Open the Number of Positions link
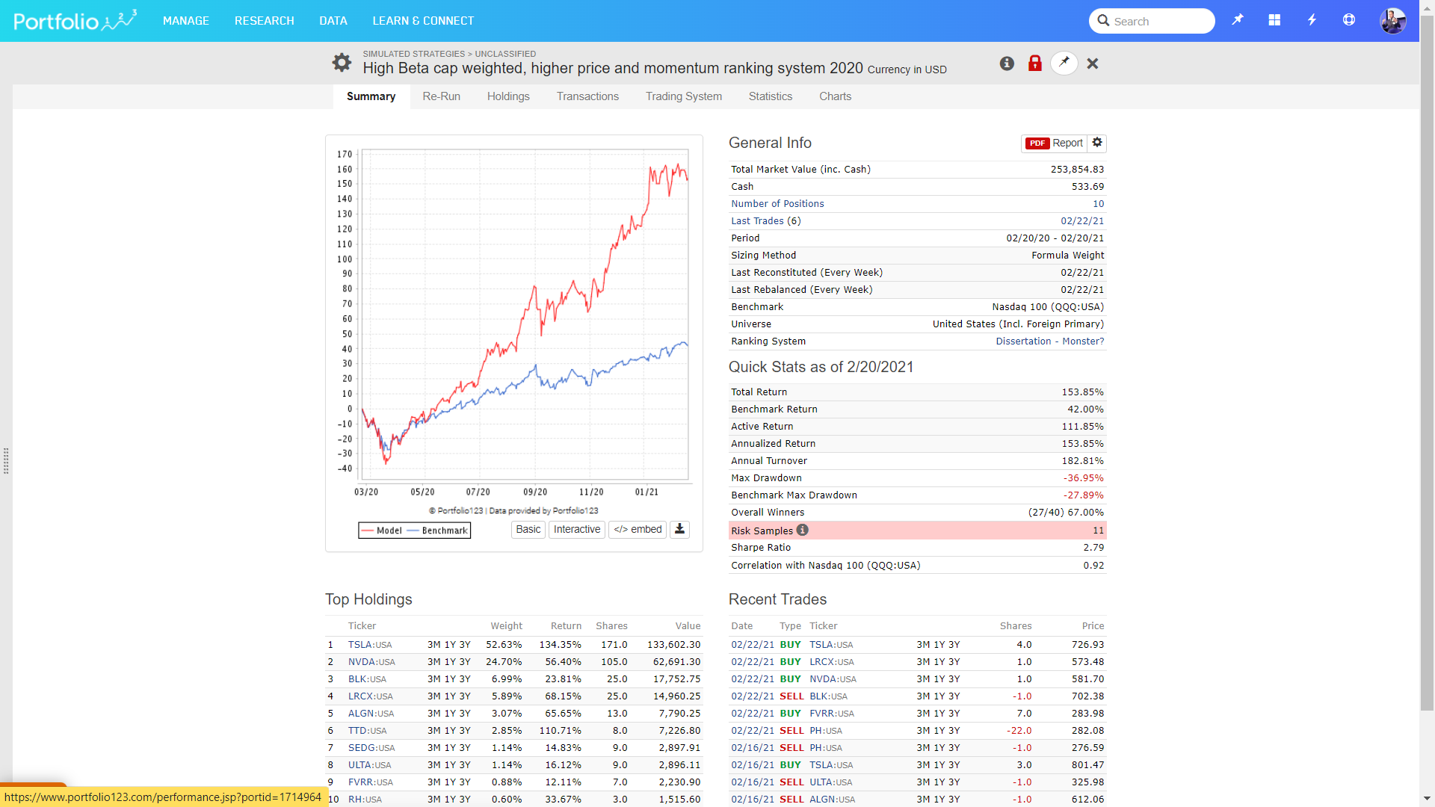This screenshot has height=807, width=1435. coord(777,203)
